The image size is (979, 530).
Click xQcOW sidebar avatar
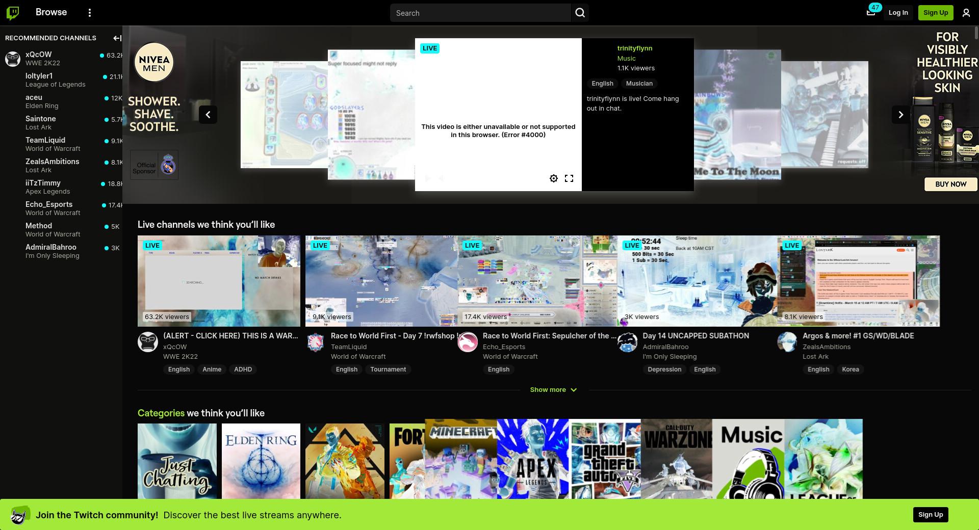tap(13, 59)
